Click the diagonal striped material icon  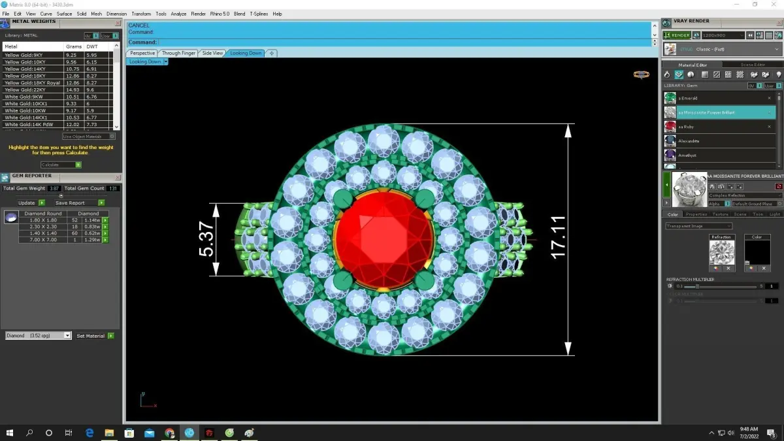point(717,74)
